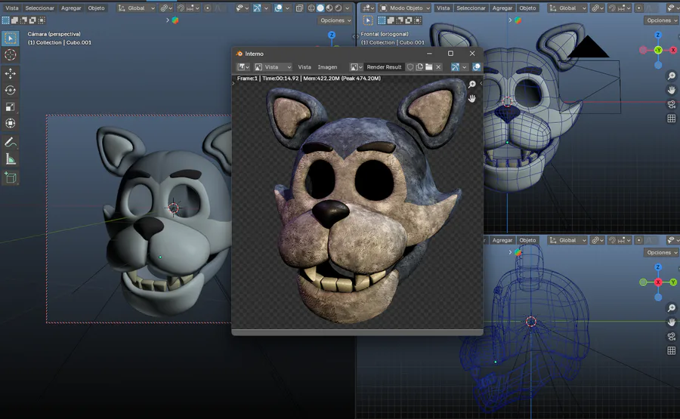680x419 pixels.
Task: Open Imagen menu in render window
Action: click(327, 66)
